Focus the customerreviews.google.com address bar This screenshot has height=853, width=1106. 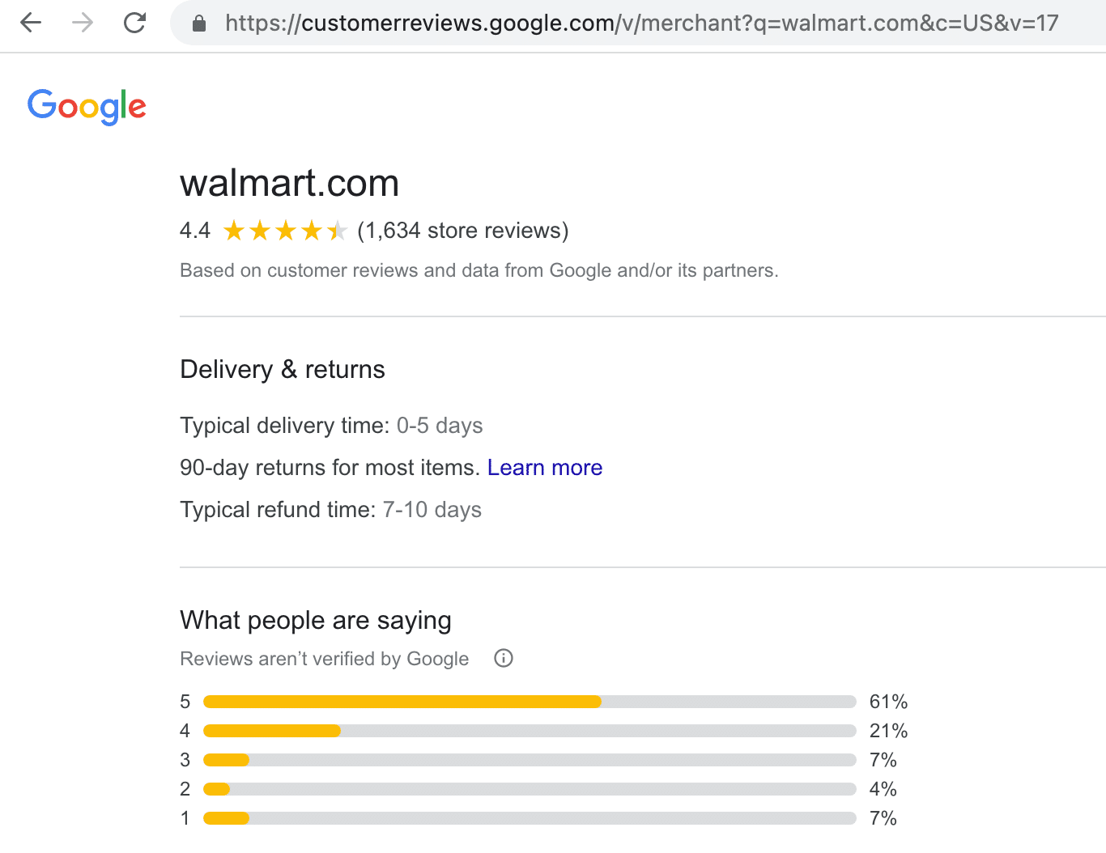coord(640,23)
